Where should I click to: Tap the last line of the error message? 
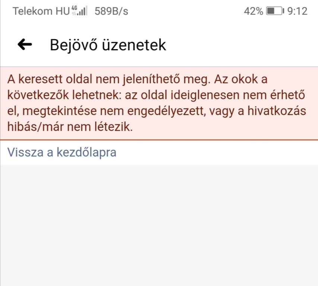point(71,127)
